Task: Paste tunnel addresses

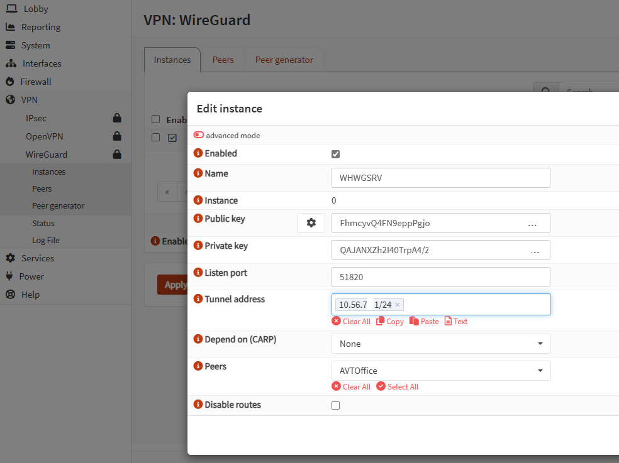Action: tap(424, 321)
